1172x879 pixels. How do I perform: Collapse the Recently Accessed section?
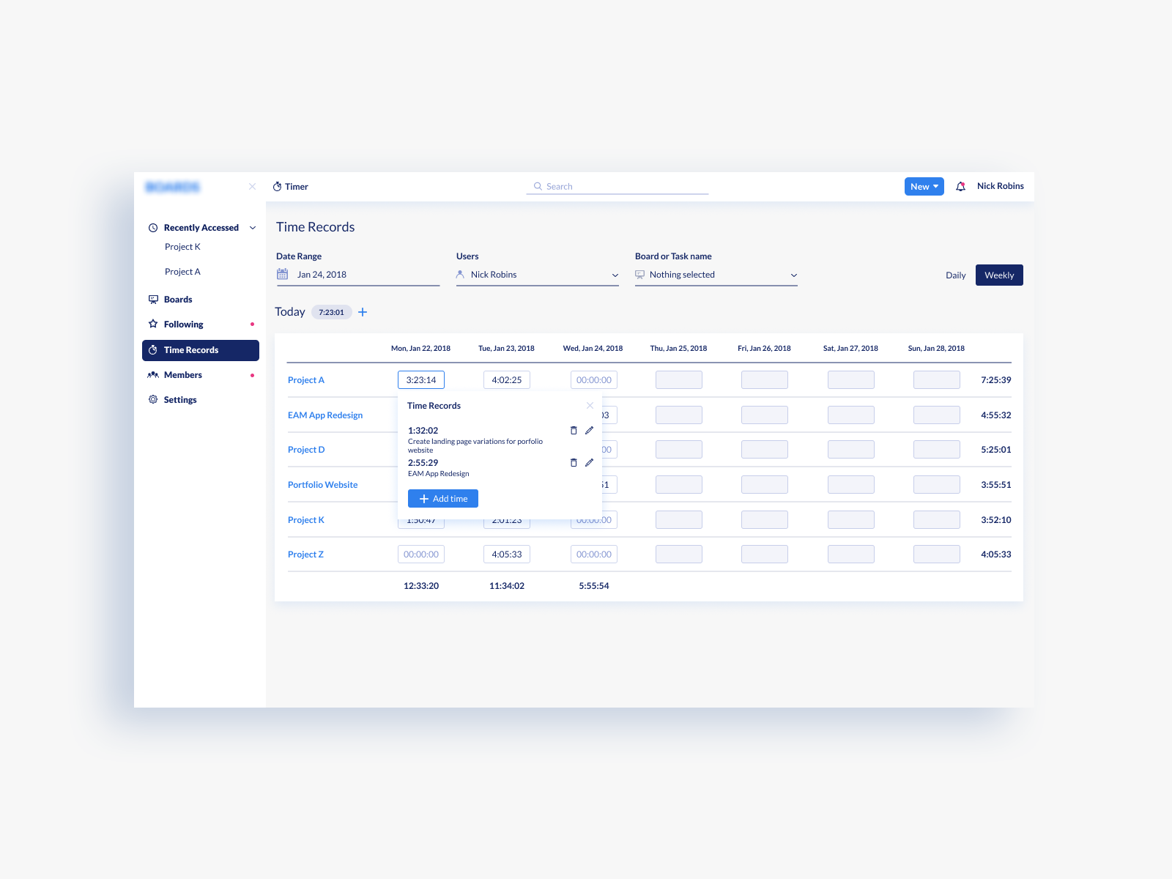point(253,227)
